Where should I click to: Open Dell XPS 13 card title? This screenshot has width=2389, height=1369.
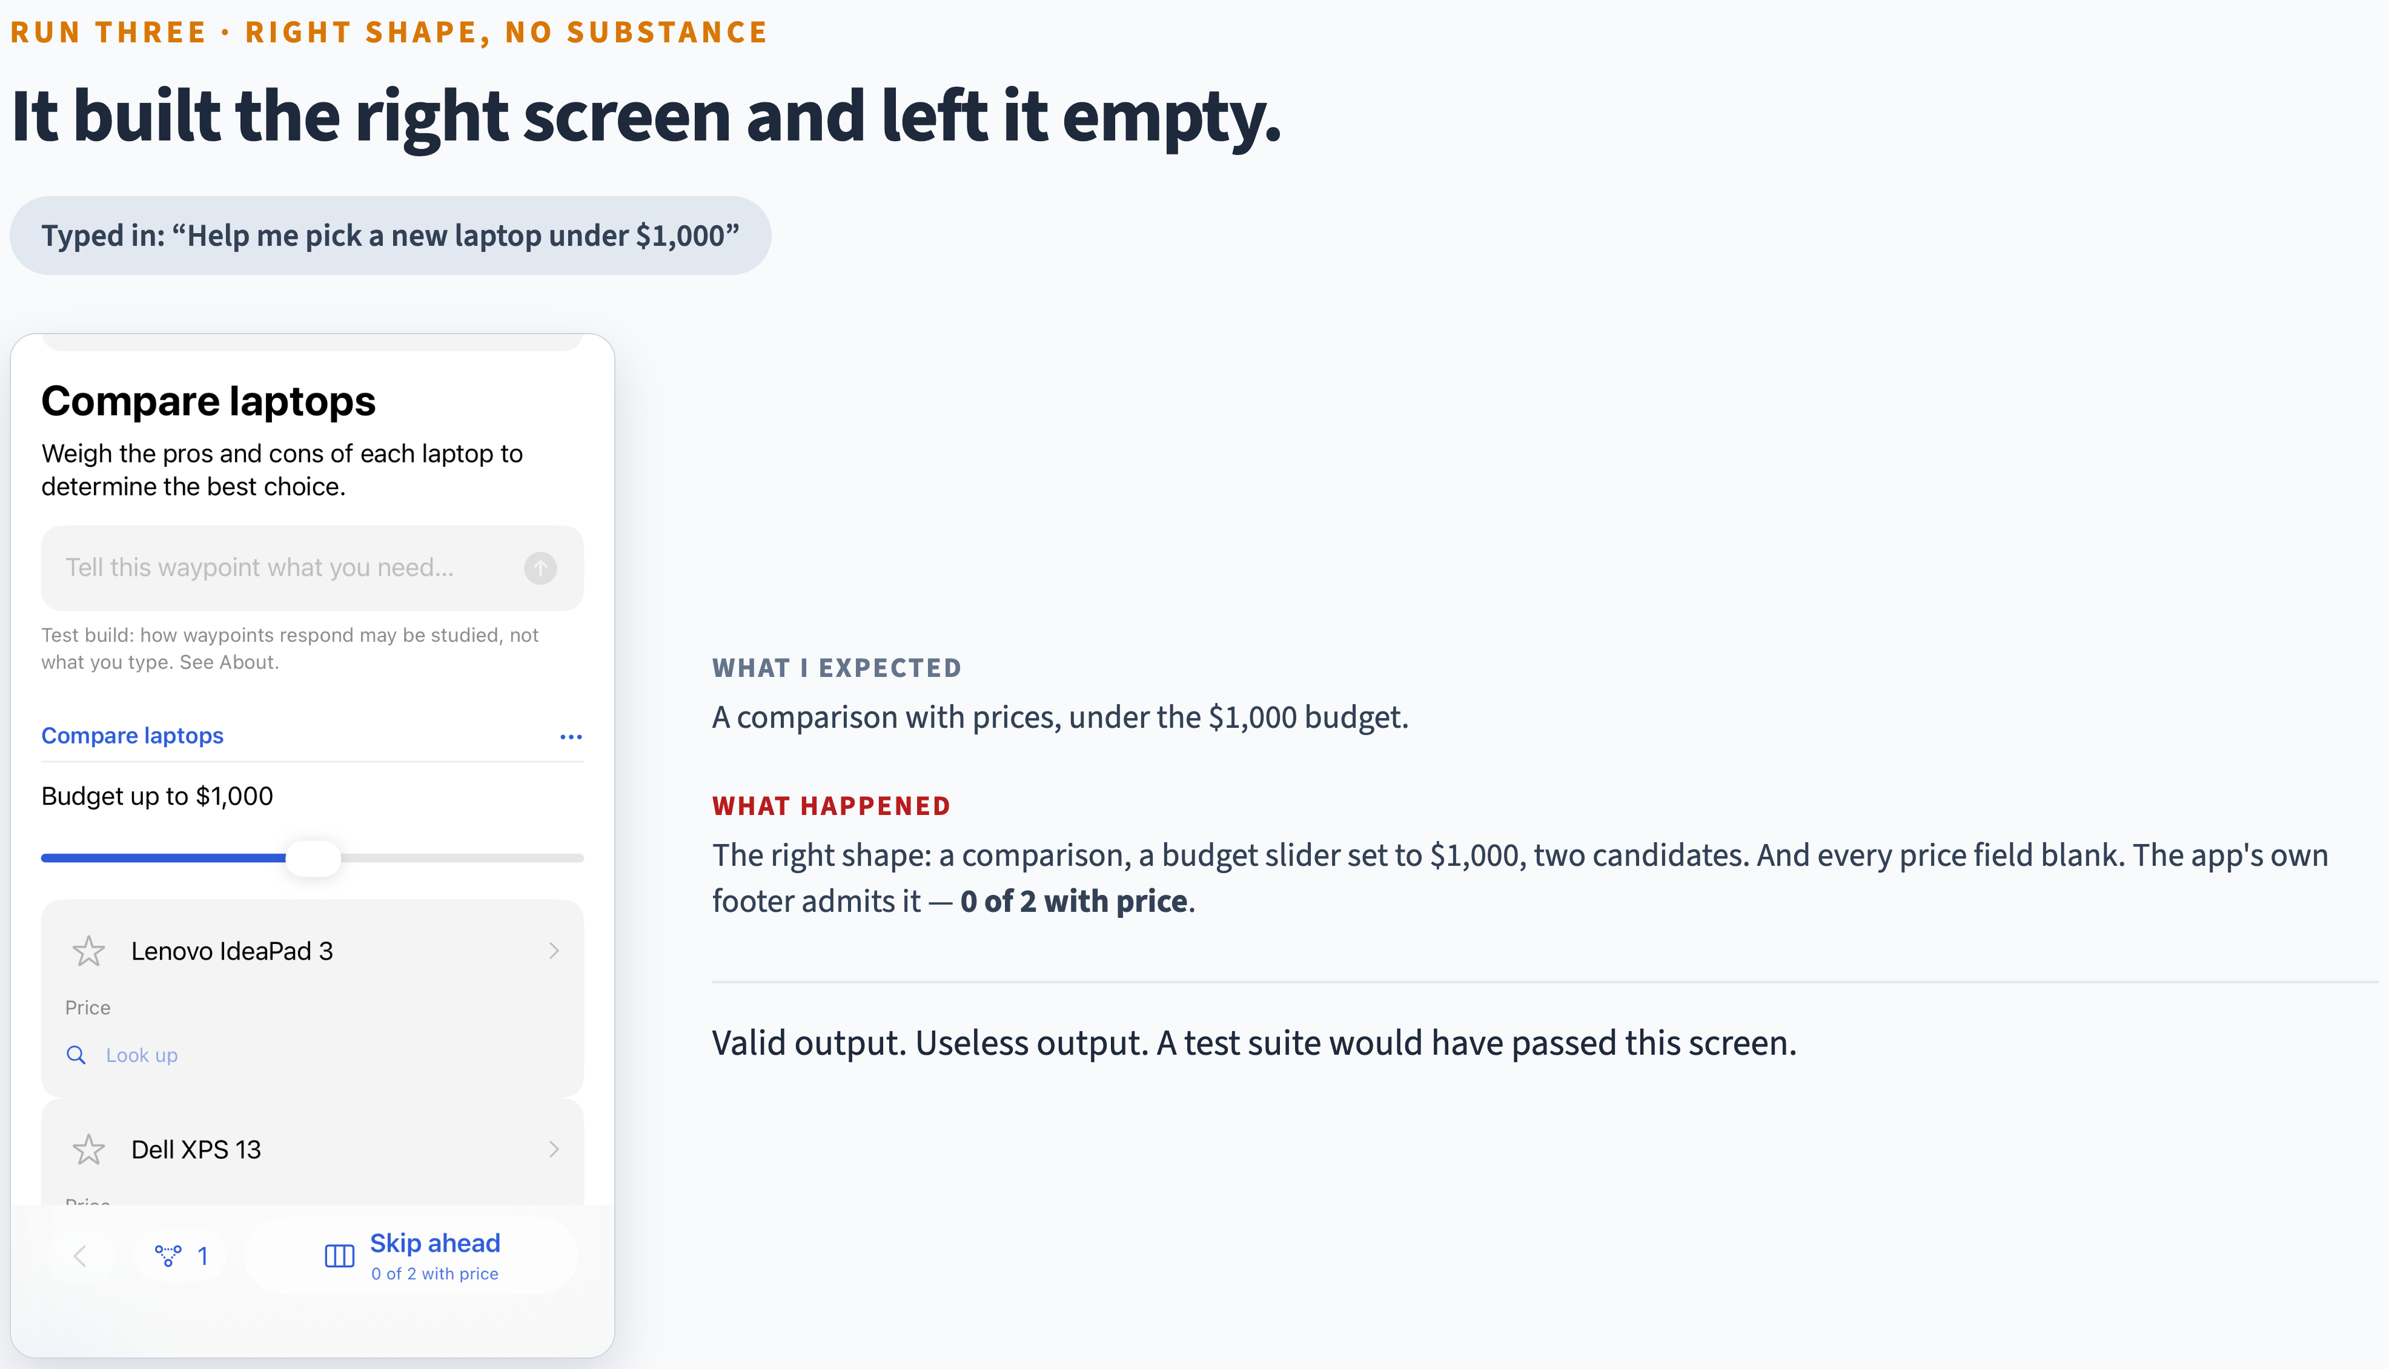[196, 1149]
